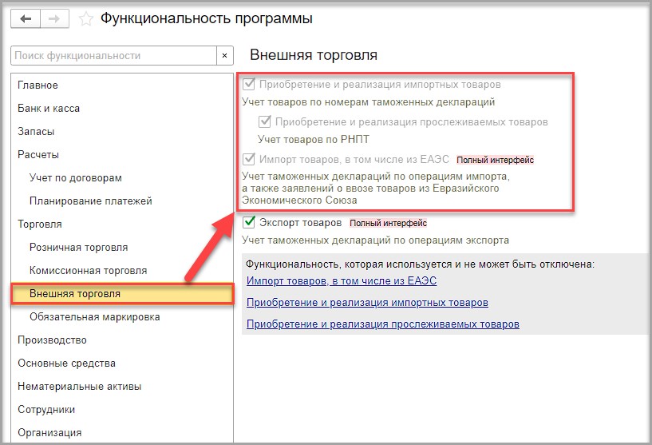This screenshot has height=445, width=652.
Task: Click text Учет таможенных деклараций по операциям экспорта
Action: (376, 240)
